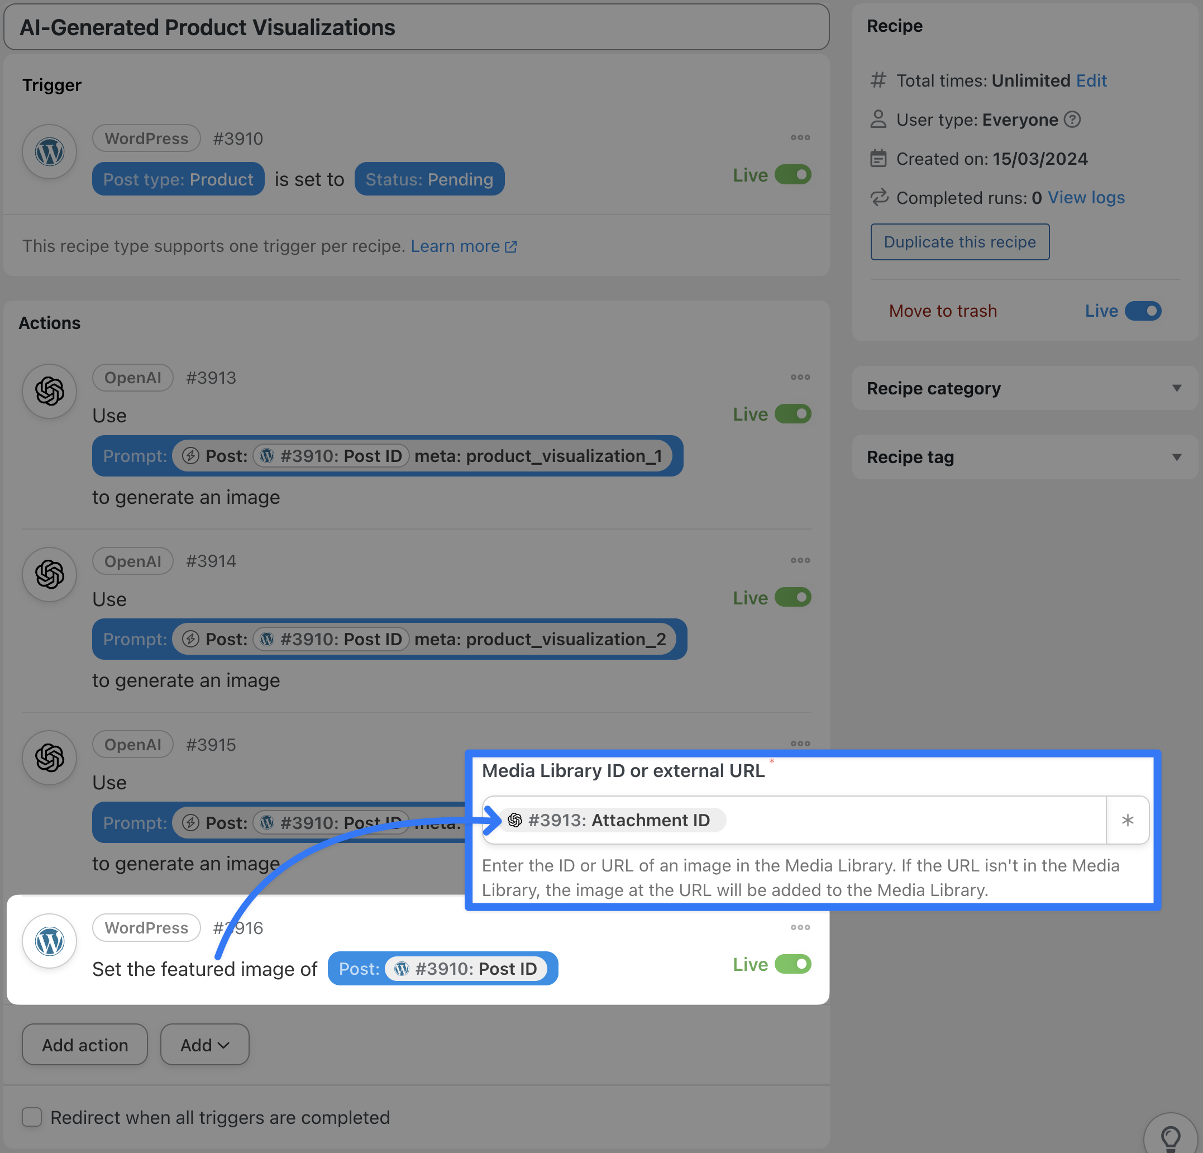Open the View logs link

click(1086, 198)
